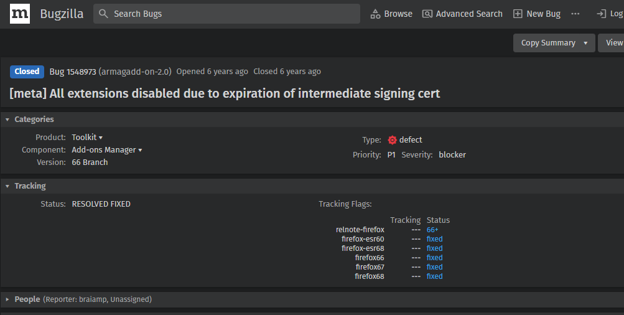Collapse the Tracking section
Screen dimensions: 624x315
coord(7,186)
